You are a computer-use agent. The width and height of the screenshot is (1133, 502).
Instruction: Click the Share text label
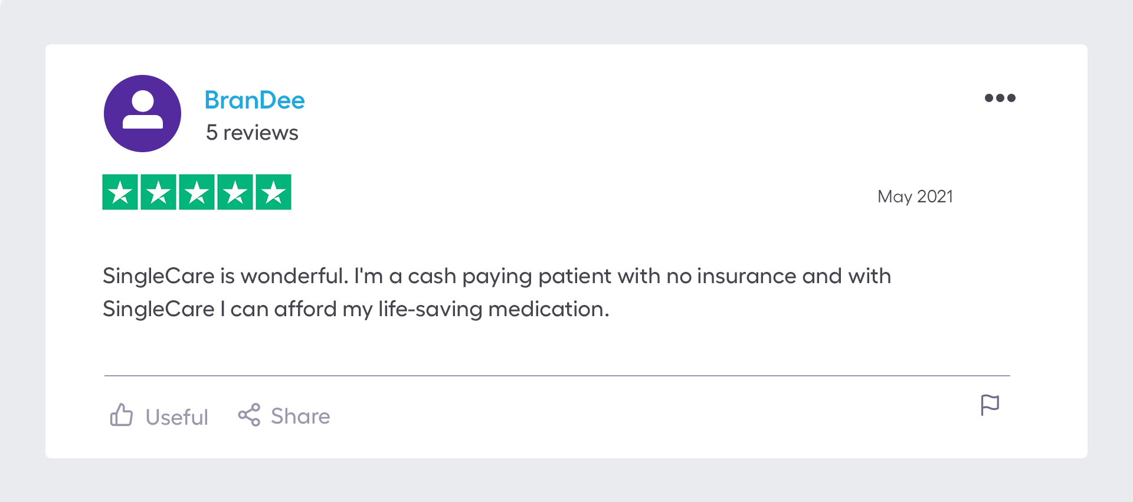tap(300, 416)
